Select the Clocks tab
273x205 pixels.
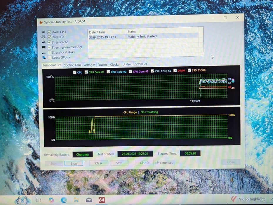[114, 65]
